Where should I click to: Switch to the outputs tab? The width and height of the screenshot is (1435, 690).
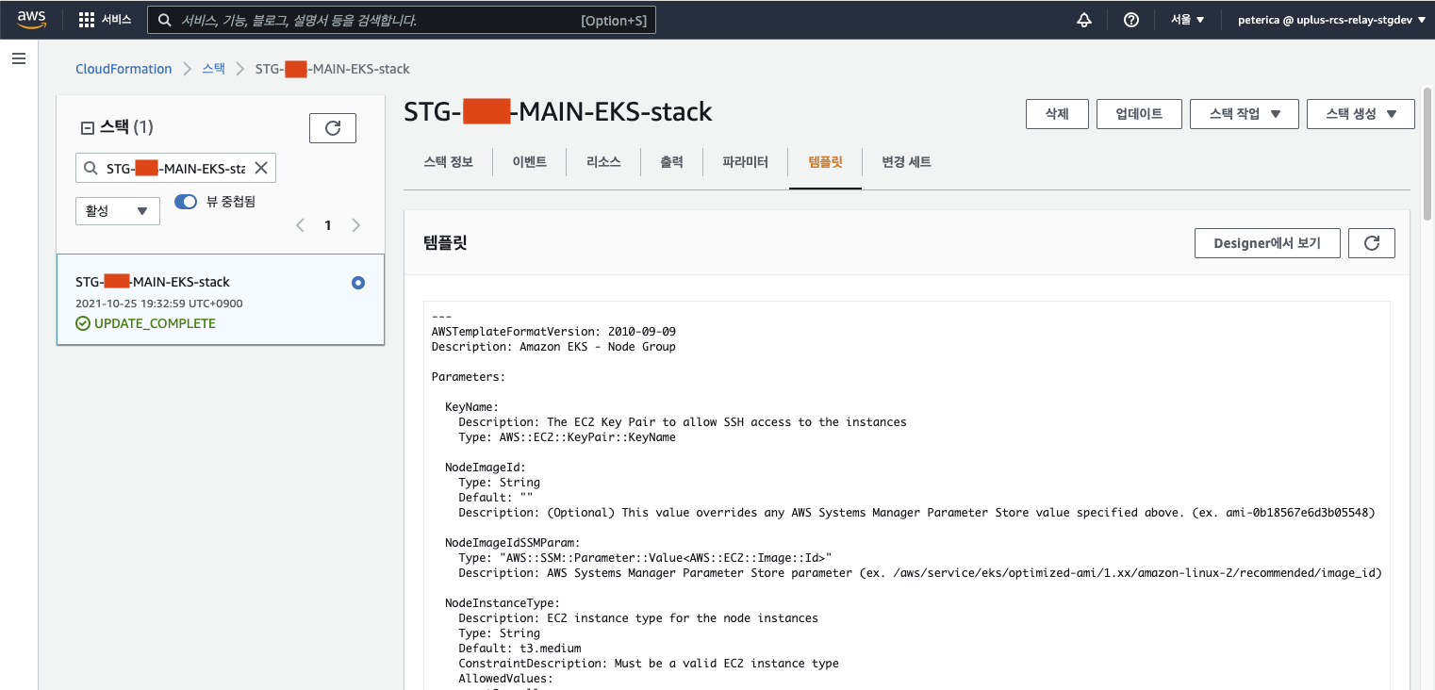point(671,162)
